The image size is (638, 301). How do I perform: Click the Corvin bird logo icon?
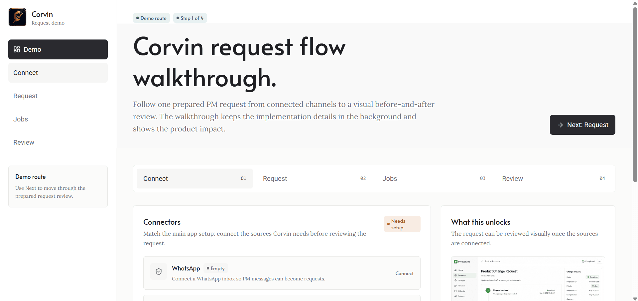(x=17, y=17)
